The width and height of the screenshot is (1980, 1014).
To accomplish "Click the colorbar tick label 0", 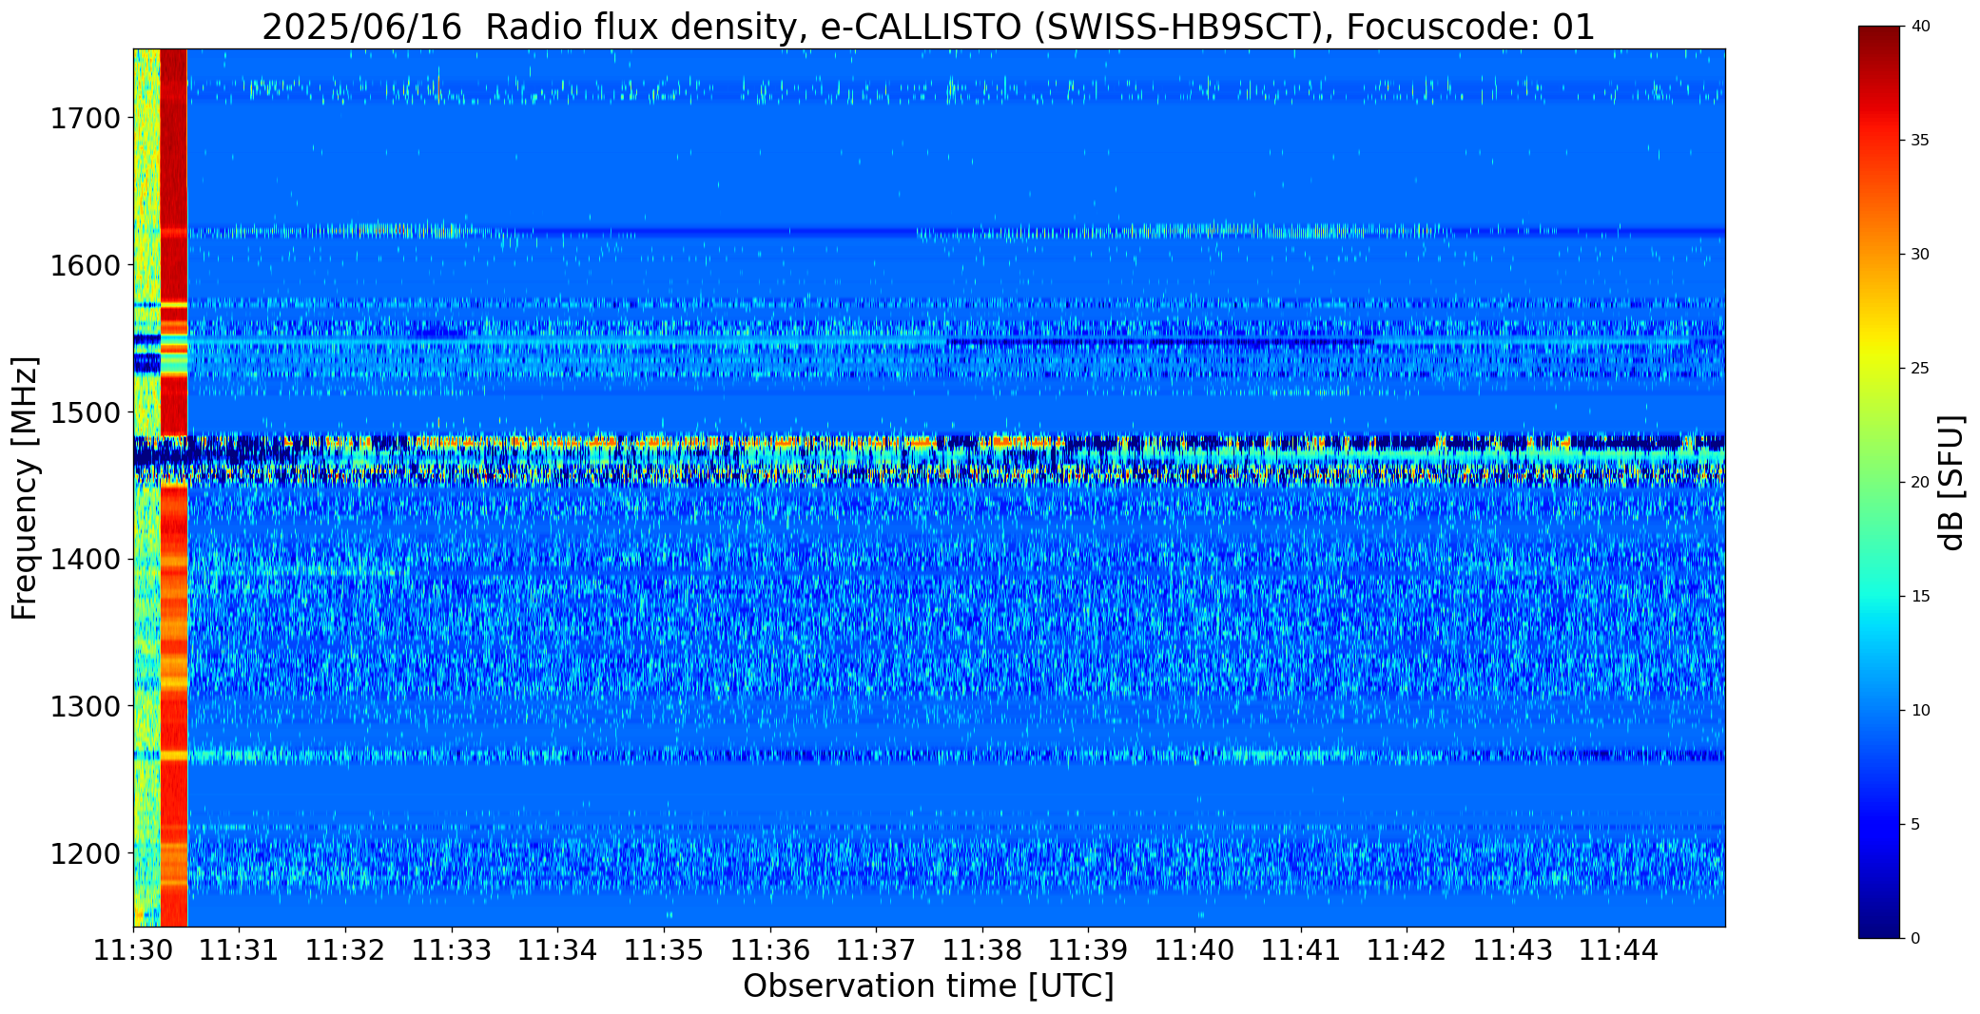I will [x=1915, y=939].
